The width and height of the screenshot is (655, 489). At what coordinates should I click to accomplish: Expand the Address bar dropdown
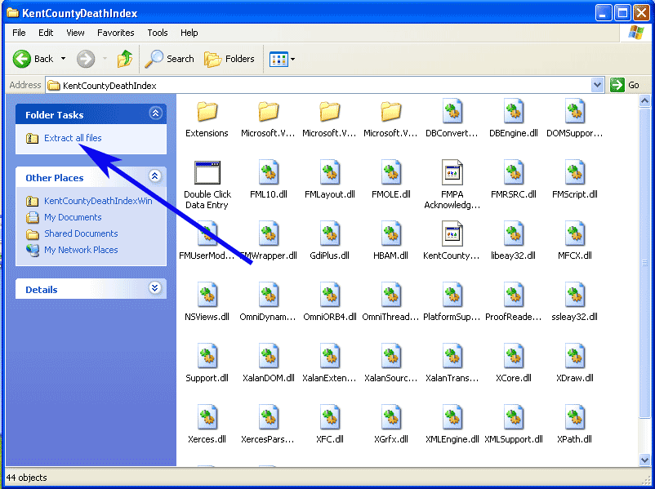click(x=597, y=85)
